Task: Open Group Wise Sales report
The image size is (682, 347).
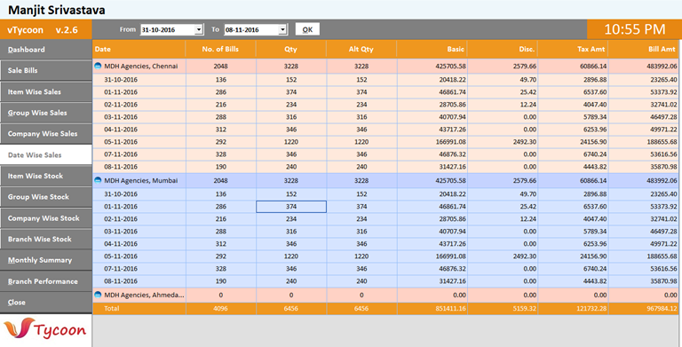Action: coord(45,113)
